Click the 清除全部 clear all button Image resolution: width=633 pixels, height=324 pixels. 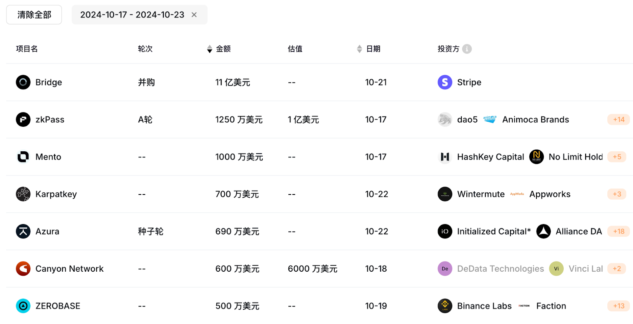pos(34,15)
